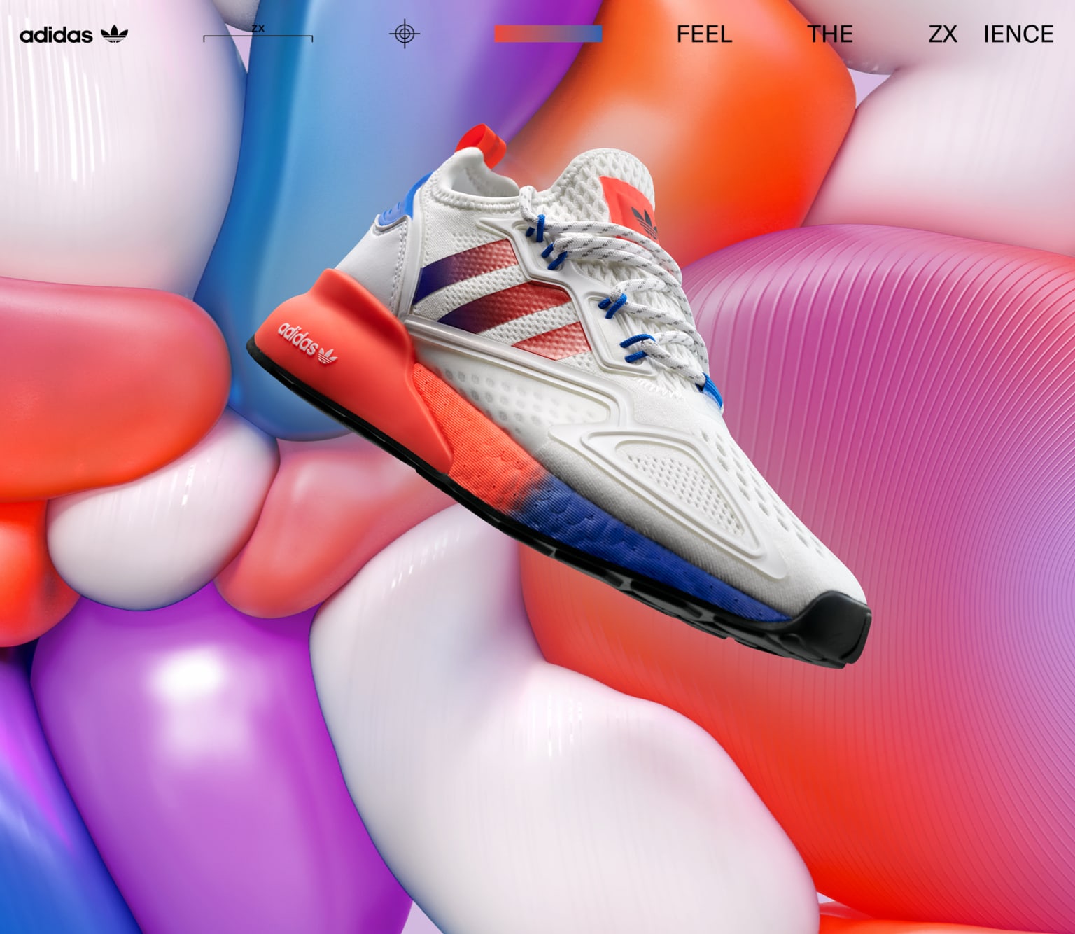Viewport: 1075px width, 934px height.
Task: Click the ZX heading text
Action: tap(942, 34)
